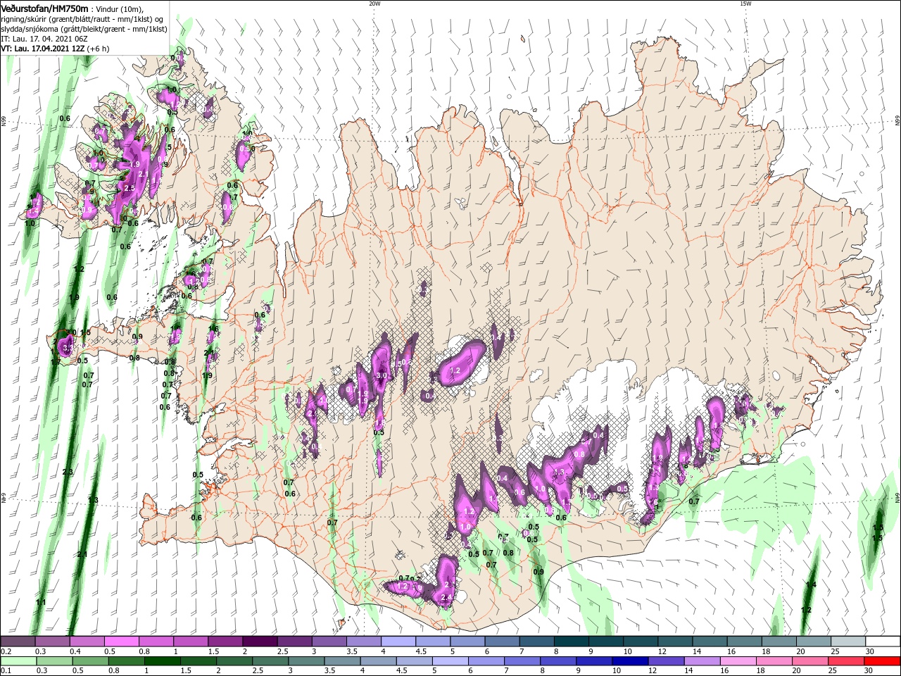
Task: Click the 15W longitude label
Action: tap(745, 4)
